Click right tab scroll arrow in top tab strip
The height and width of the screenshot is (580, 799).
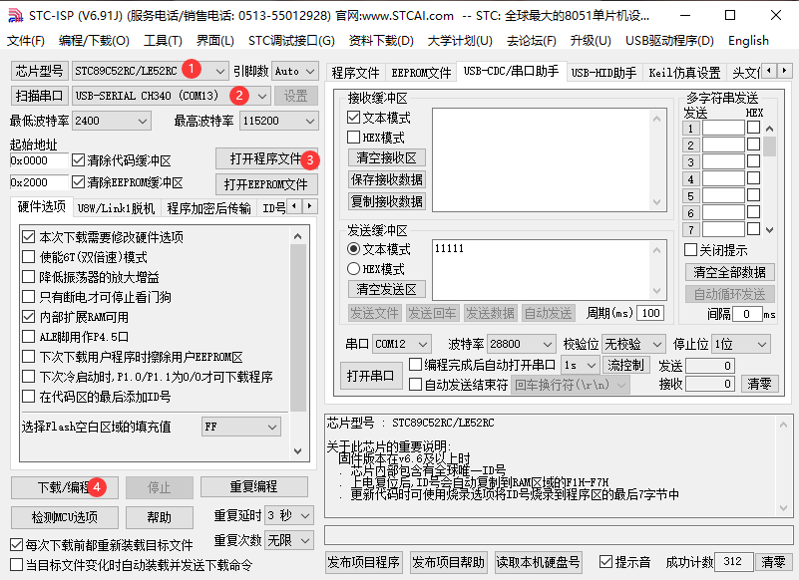pyautogui.click(x=784, y=70)
